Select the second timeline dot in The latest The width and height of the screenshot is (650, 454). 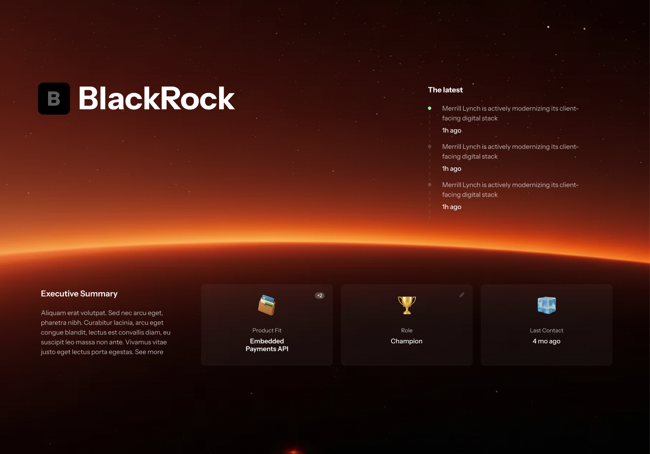coord(430,147)
